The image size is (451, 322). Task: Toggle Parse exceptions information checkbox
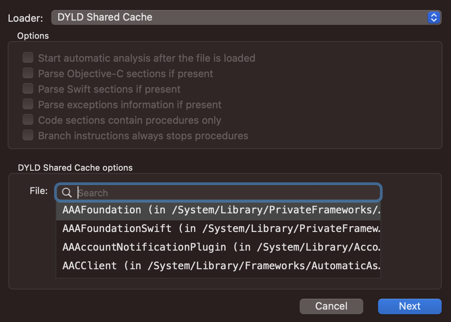pyautogui.click(x=28, y=104)
